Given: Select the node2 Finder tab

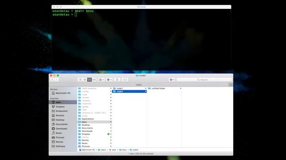Looking at the screenshot, I should pyautogui.click(x=139, y=85).
